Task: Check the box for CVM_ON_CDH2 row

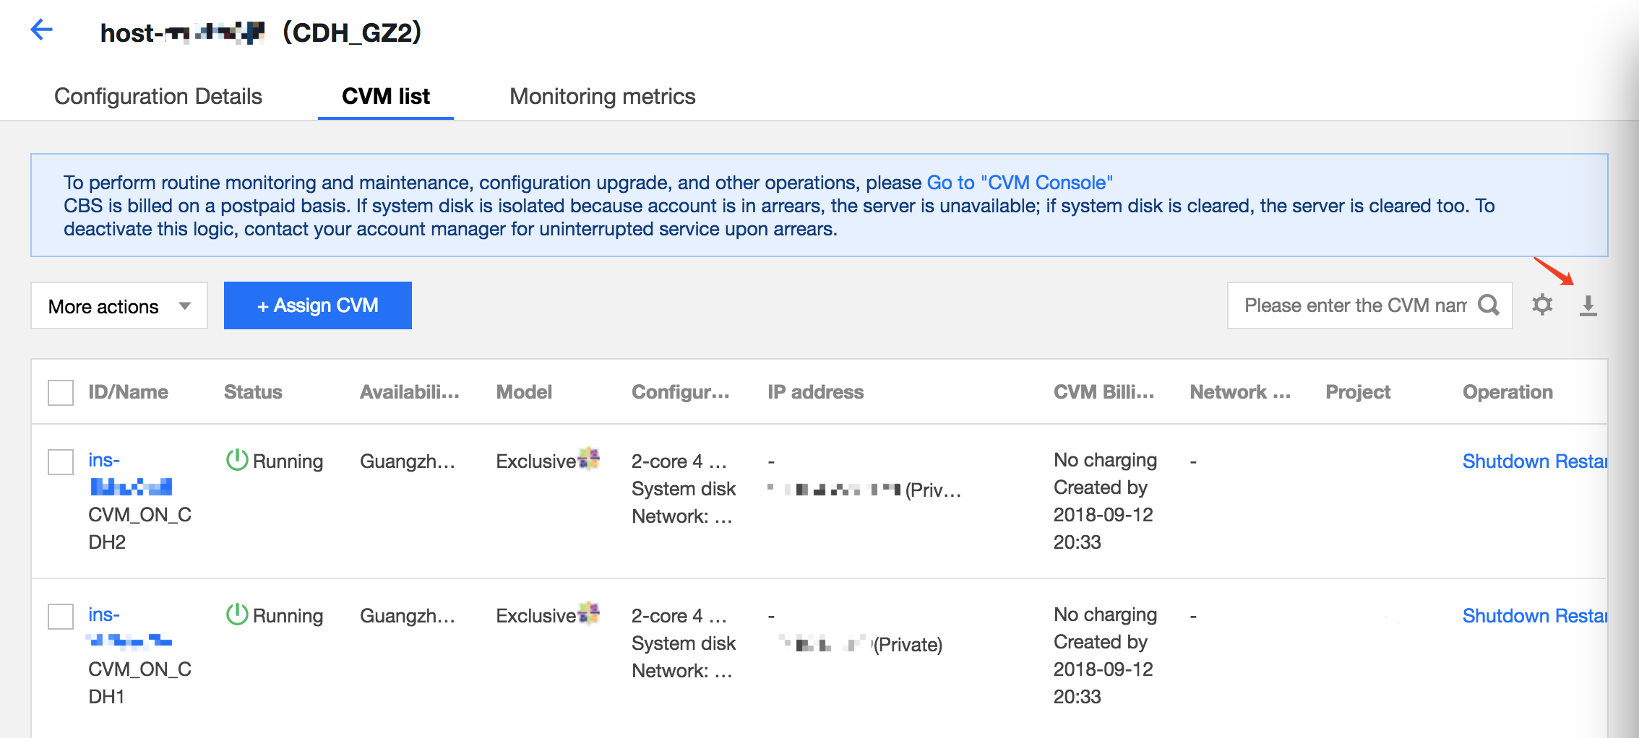Action: tap(61, 462)
